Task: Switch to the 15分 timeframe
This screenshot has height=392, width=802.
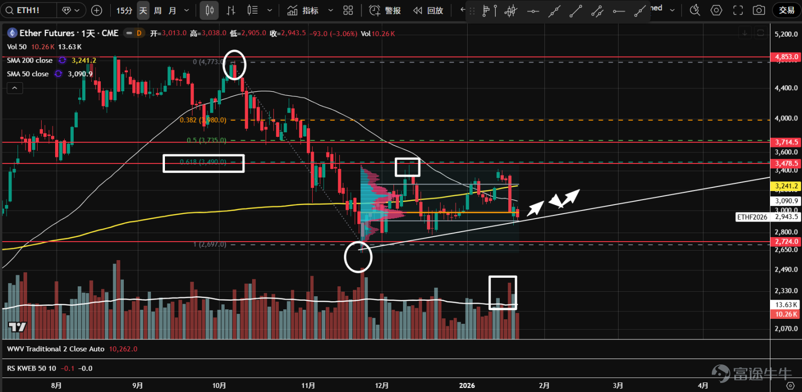Action: point(124,10)
